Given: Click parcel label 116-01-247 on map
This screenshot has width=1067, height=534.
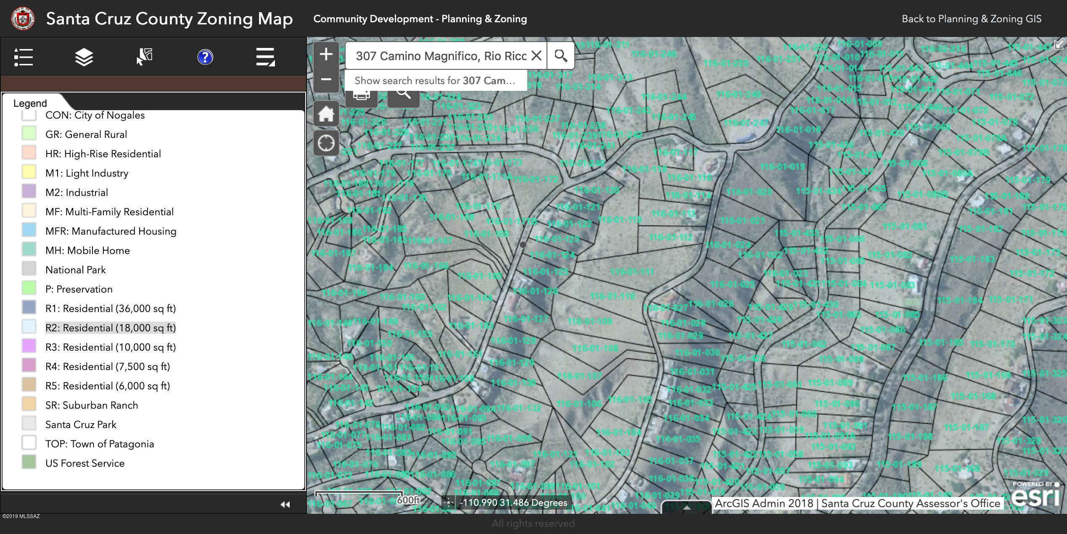Looking at the screenshot, I should click(x=746, y=123).
